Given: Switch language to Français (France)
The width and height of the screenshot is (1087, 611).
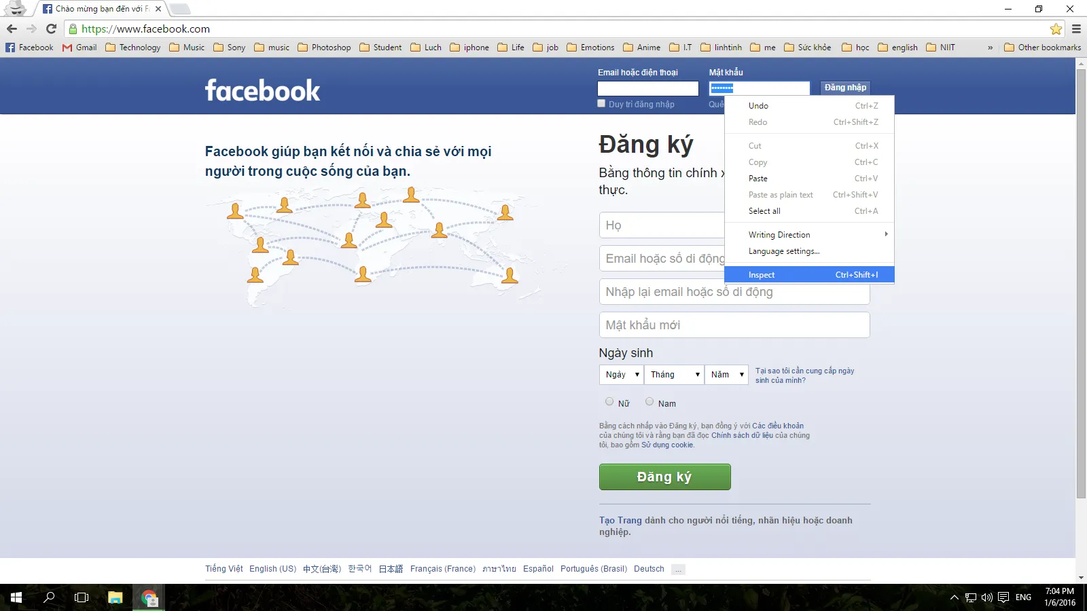Looking at the screenshot, I should click(443, 569).
